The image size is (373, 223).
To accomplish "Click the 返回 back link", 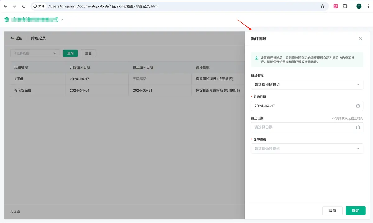I will coord(16,38).
